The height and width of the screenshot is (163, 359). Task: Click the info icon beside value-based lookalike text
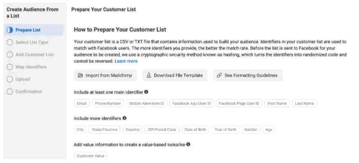pyautogui.click(x=188, y=144)
